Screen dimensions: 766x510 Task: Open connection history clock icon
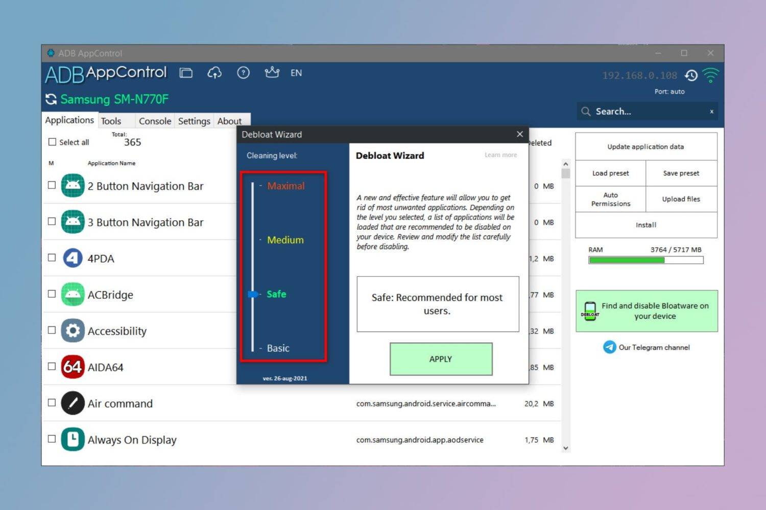pyautogui.click(x=691, y=75)
